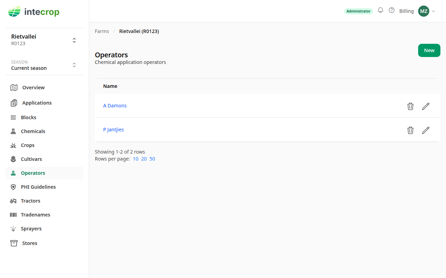
Task: Open the notifications bell
Action: tap(380, 10)
